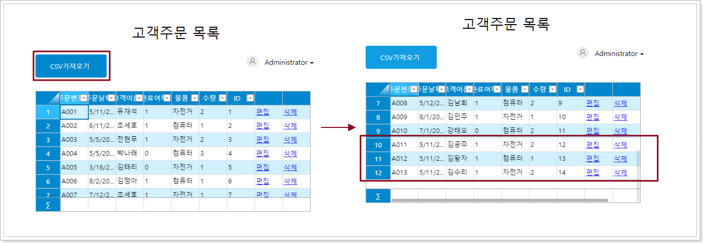Click the sigma summary icon in the left grid
Screen dimensions: 703x243
pos(48,205)
